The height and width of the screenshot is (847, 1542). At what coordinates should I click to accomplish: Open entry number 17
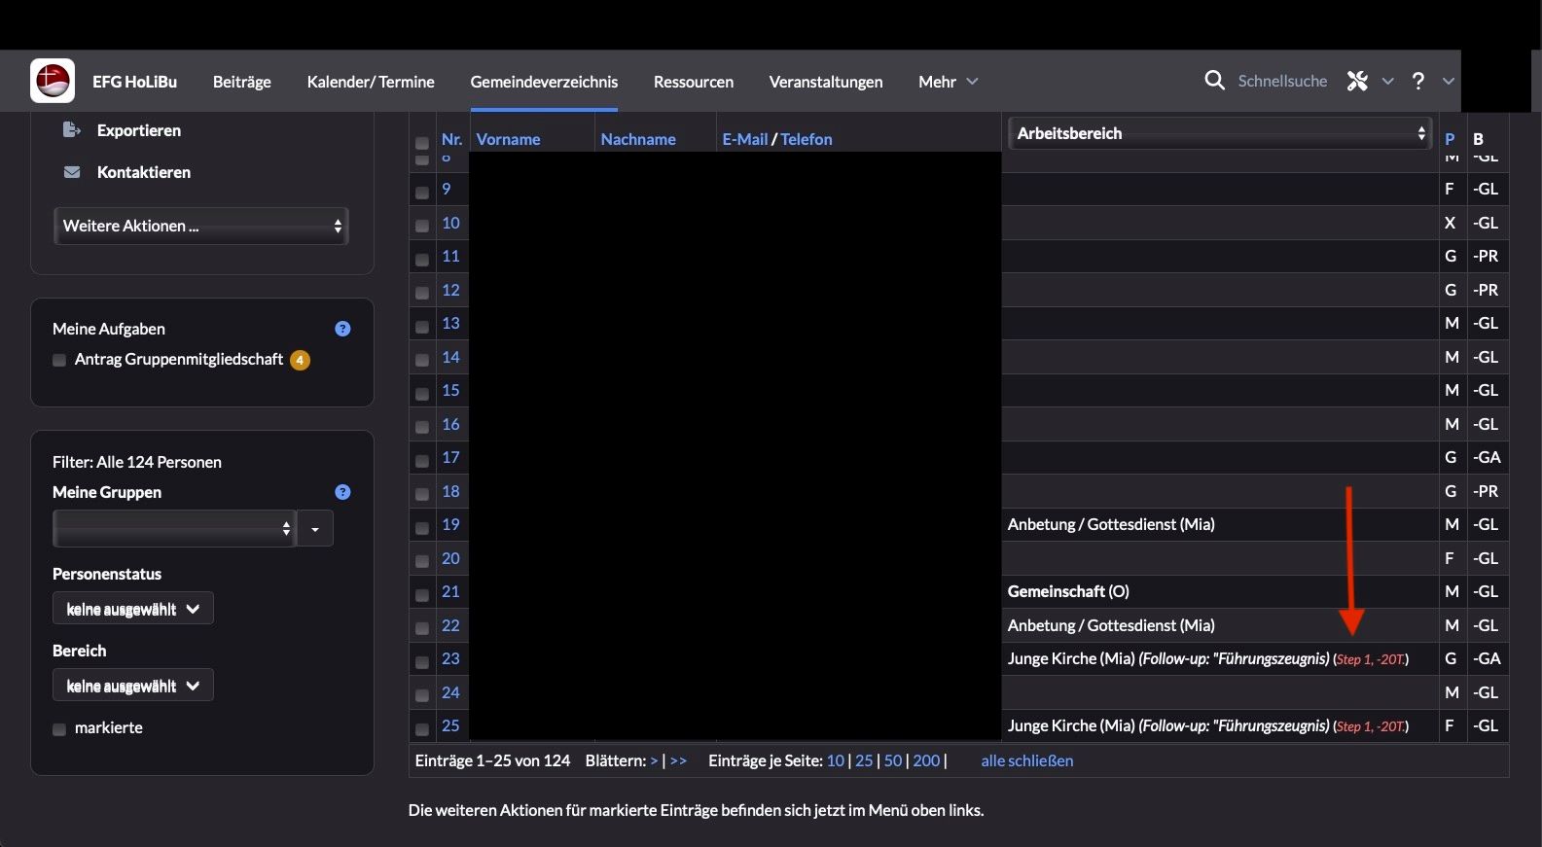[x=450, y=457]
